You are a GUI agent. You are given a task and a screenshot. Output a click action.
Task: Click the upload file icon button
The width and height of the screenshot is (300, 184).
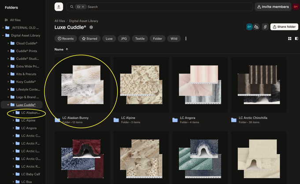point(59,7)
